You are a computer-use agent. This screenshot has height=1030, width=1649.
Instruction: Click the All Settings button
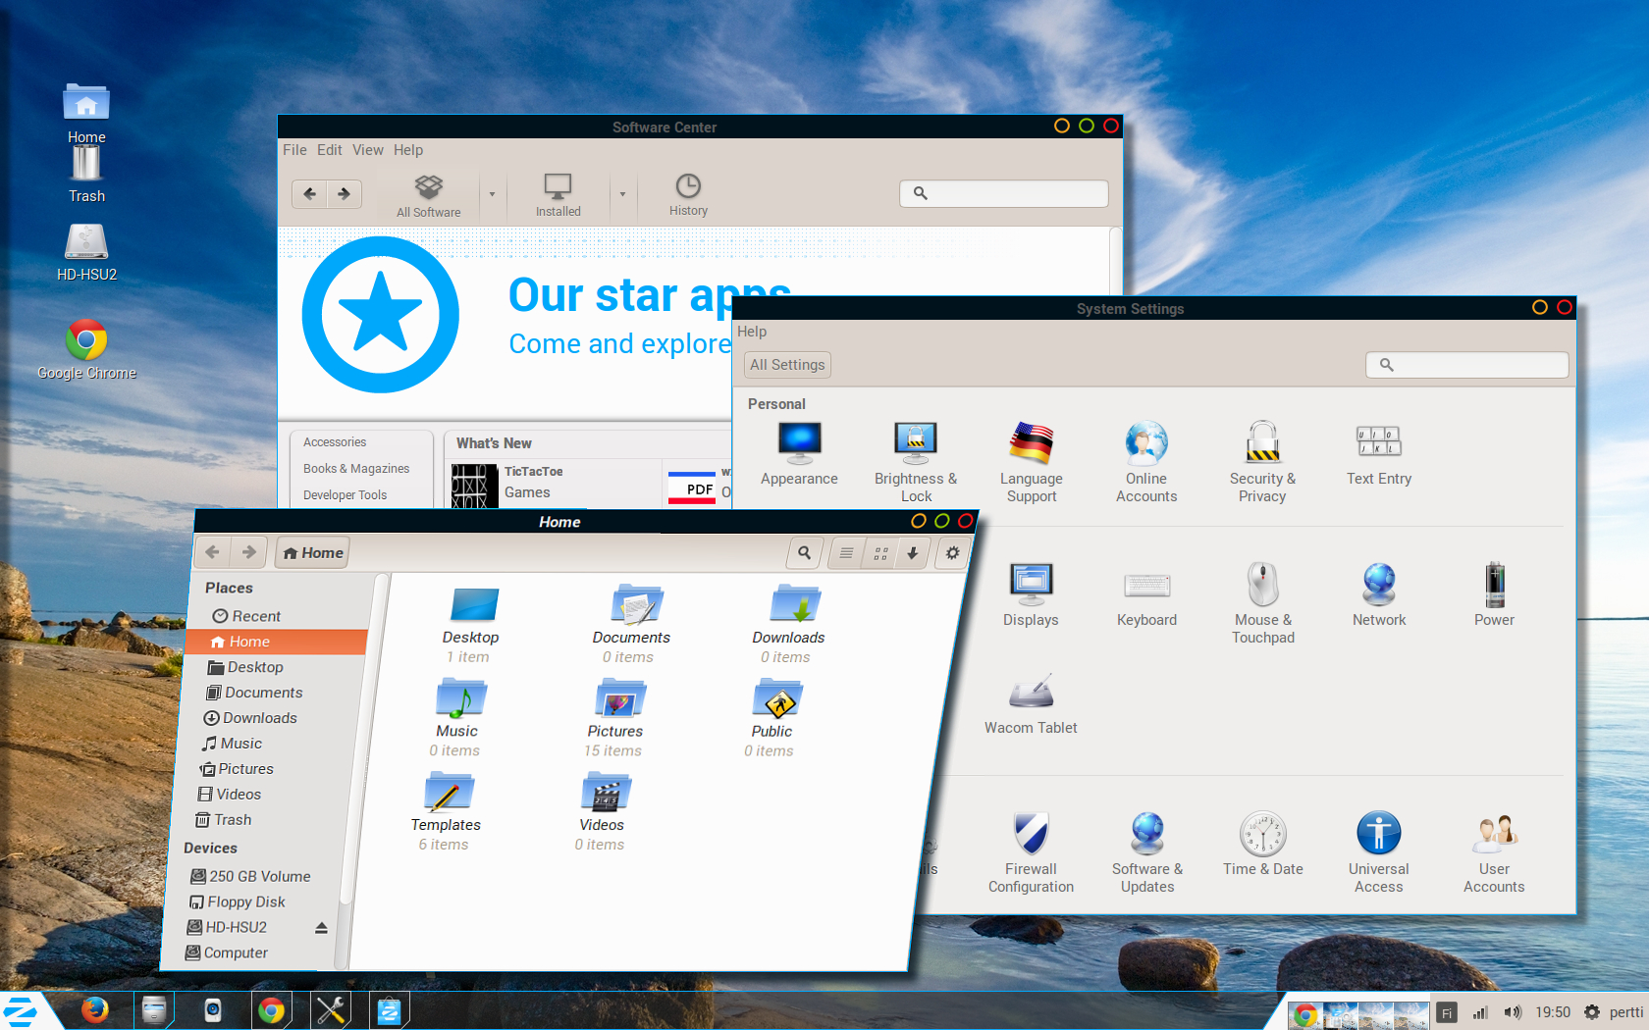pyautogui.click(x=787, y=365)
